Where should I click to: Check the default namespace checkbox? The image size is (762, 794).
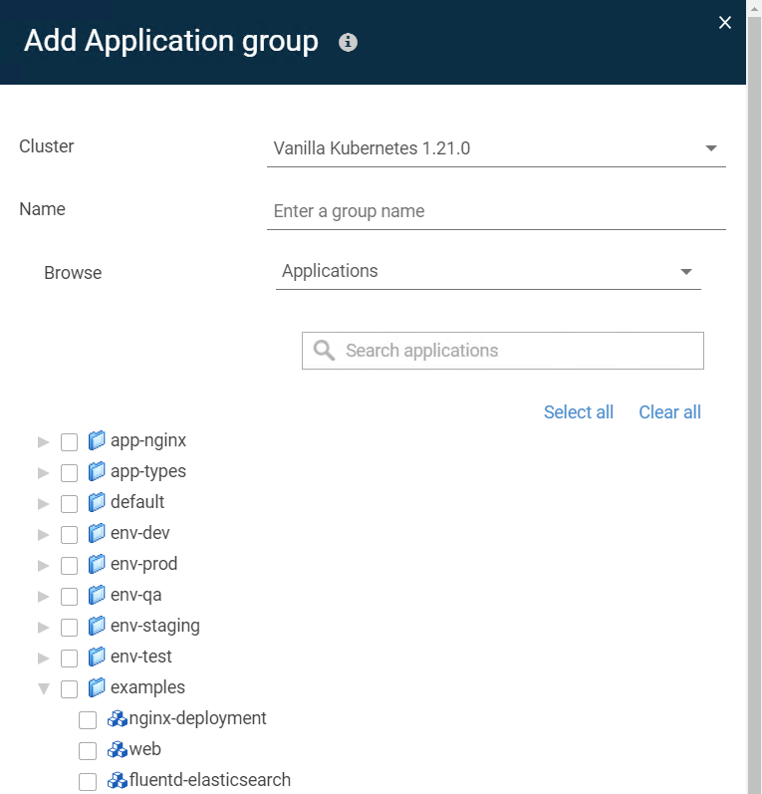[x=69, y=504]
